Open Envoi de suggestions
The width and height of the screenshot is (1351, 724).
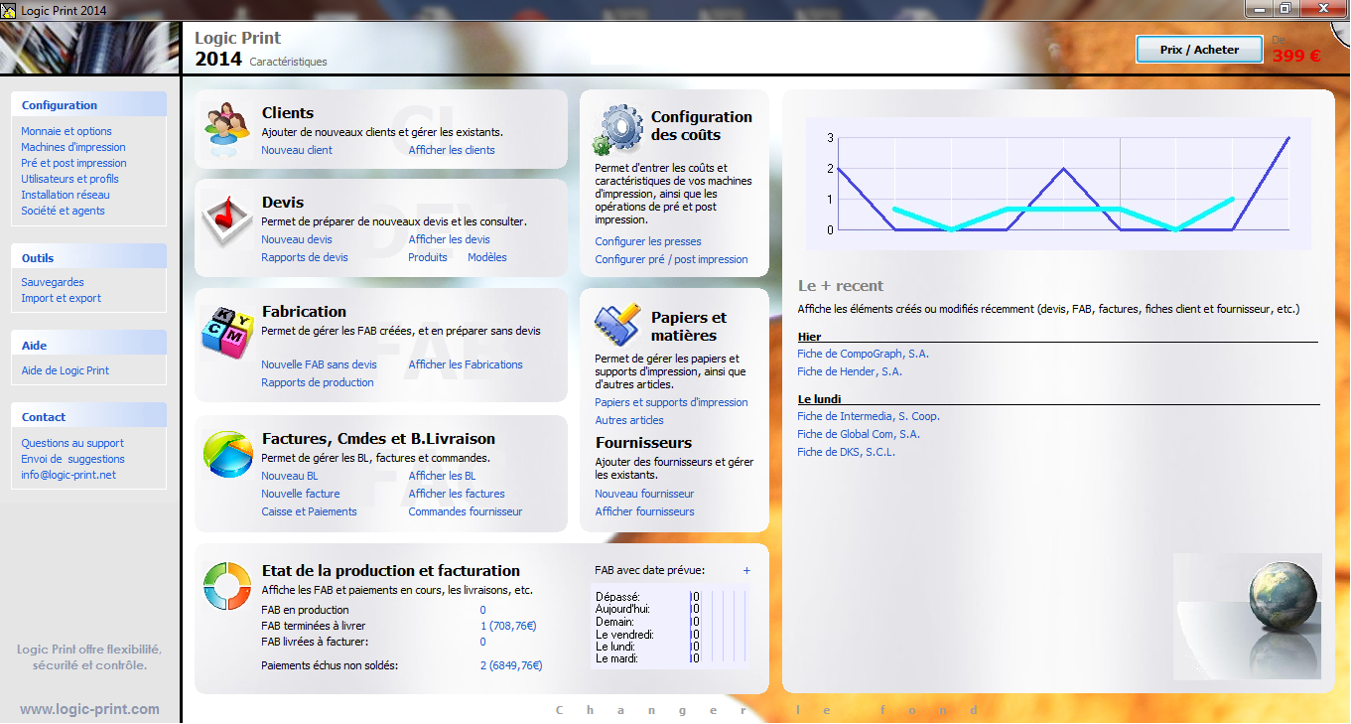point(72,459)
